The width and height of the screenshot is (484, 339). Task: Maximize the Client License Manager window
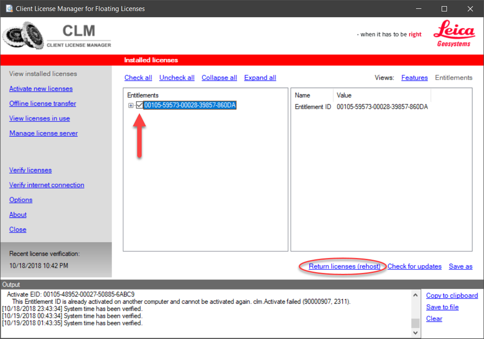(x=444, y=9)
